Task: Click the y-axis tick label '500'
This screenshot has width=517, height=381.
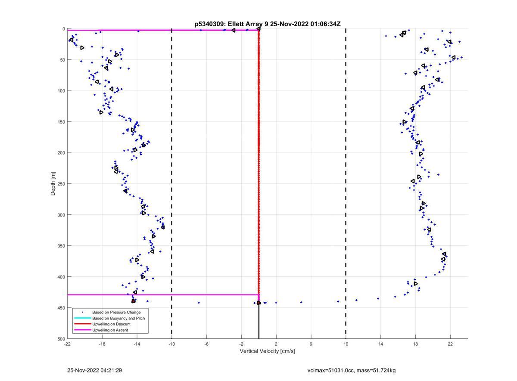Action: click(61, 339)
